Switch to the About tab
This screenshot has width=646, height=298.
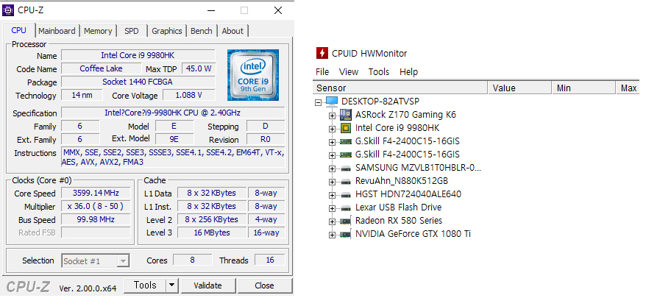233,31
